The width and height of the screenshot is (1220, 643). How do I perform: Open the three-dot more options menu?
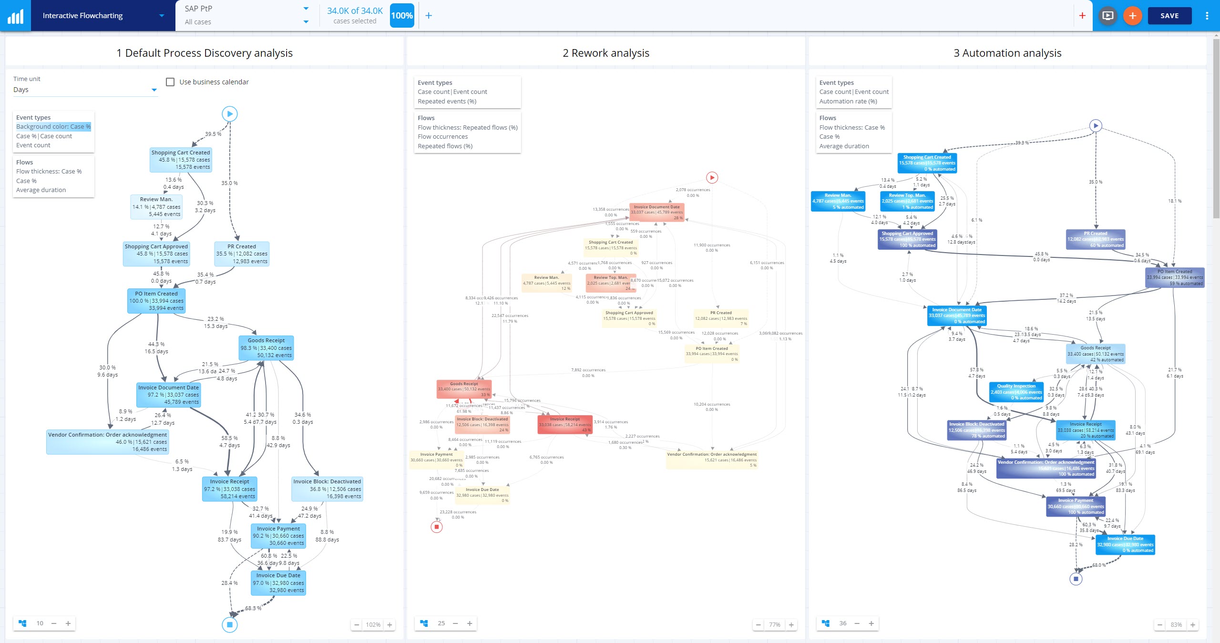click(x=1207, y=16)
